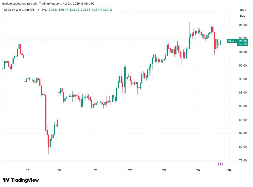Click the current price 95.68 label
This screenshot has height=187, width=253.
(x=243, y=41)
